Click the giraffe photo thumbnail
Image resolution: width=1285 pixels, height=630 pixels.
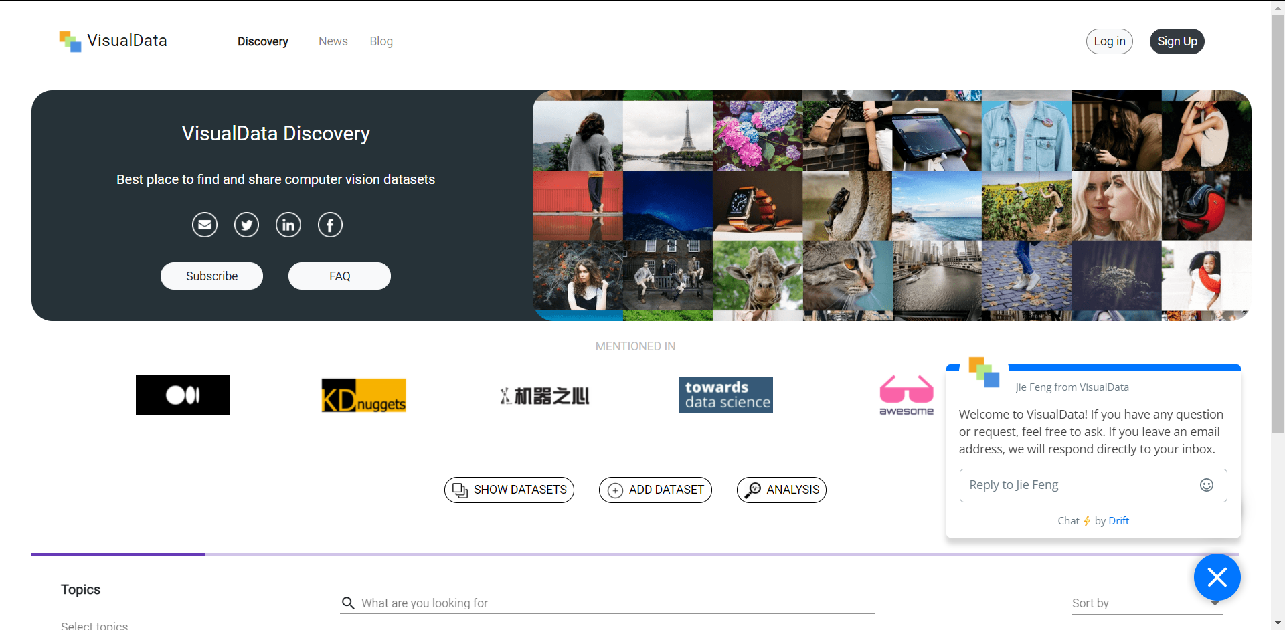tap(758, 276)
